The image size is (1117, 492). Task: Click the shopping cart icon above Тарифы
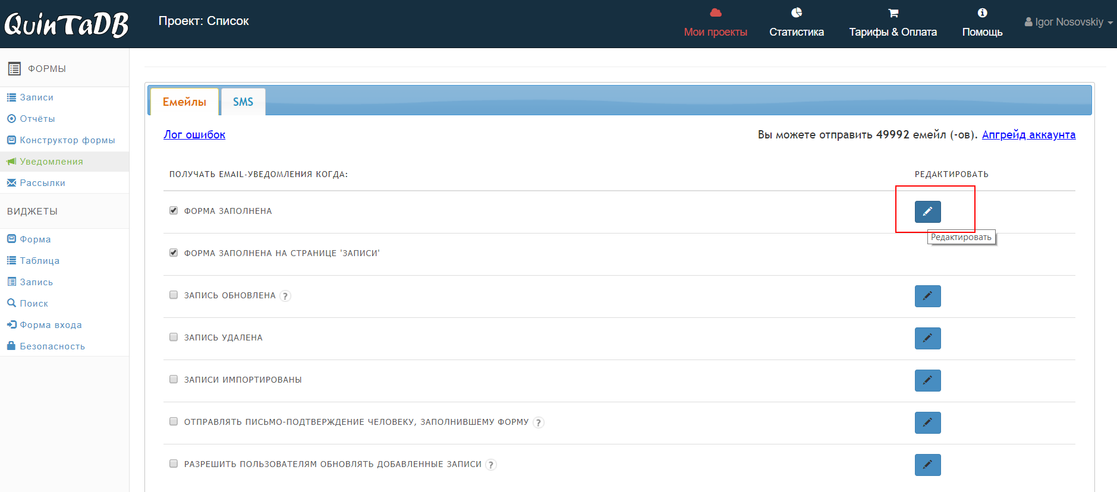tap(893, 13)
